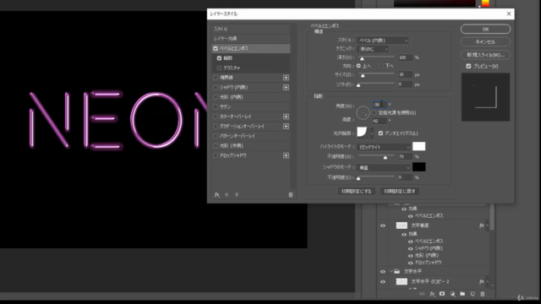Image resolution: width=541 pixels, height=304 pixels.
Task: Click the OK button
Action: (x=485, y=29)
